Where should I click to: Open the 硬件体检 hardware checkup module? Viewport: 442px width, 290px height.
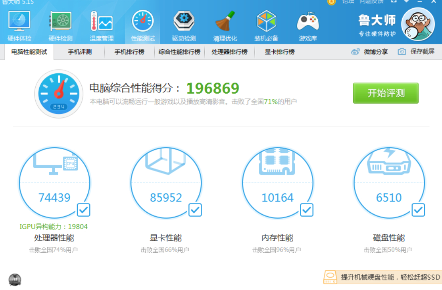click(19, 26)
